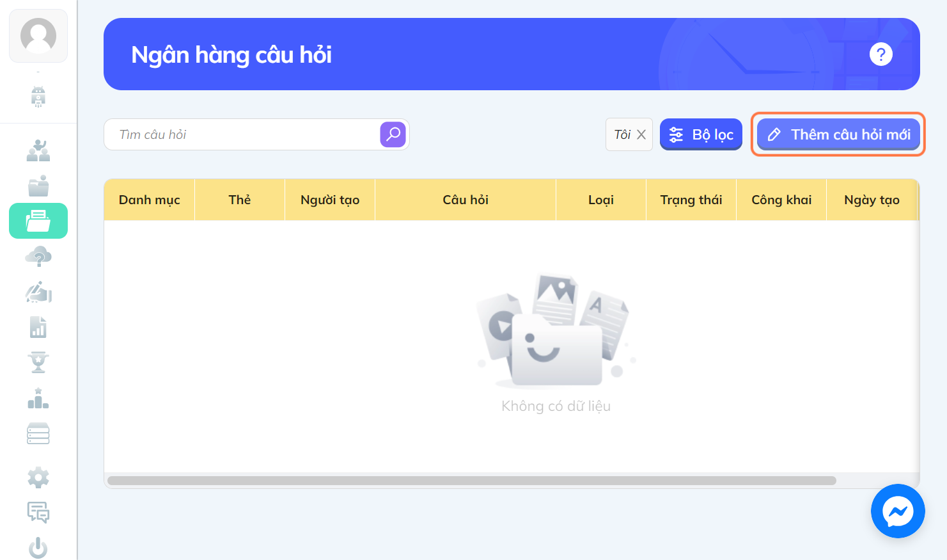Open the hand writing sidebar icon

coord(38,292)
